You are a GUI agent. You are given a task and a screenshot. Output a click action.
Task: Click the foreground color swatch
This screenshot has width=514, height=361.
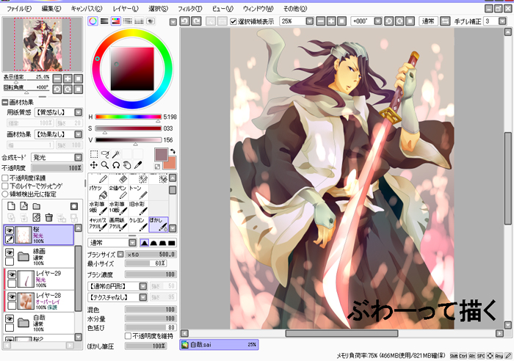point(161,155)
